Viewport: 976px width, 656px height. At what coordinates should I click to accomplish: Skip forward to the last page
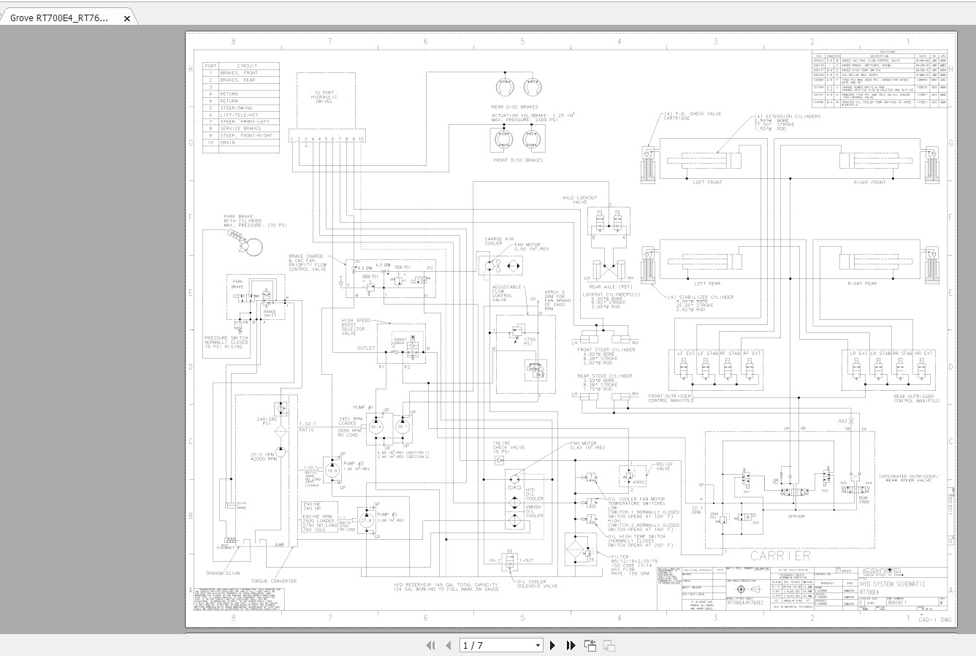pos(571,646)
